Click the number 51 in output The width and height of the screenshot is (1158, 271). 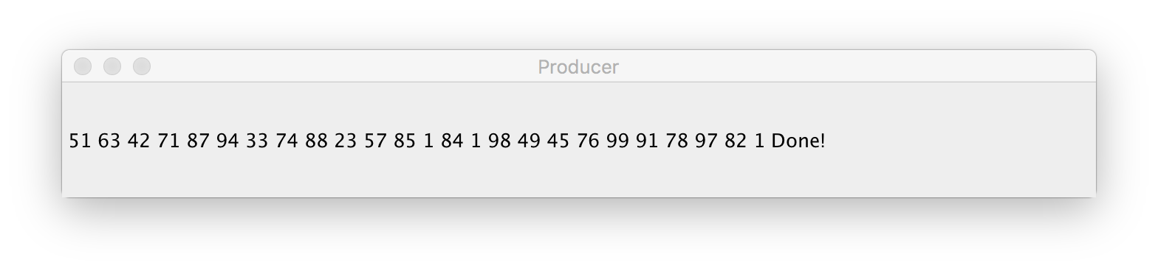point(80,141)
